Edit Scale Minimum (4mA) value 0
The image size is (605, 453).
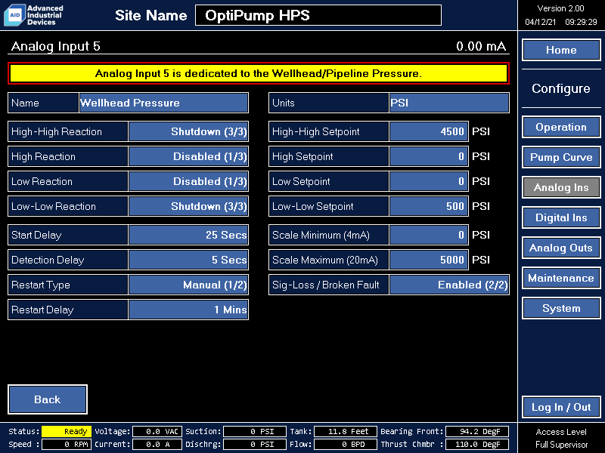click(429, 235)
